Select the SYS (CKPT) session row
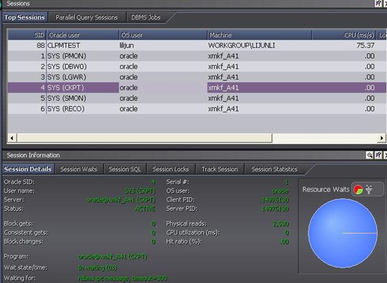The height and width of the screenshot is (283, 387). point(197,88)
